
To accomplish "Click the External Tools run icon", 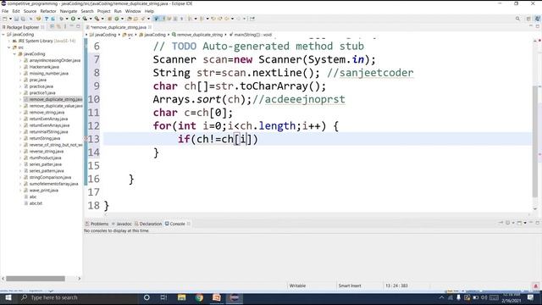I will tap(97, 19).
